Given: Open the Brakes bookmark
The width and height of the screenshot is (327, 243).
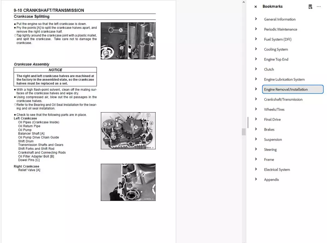Looking at the screenshot, I should point(269,130).
